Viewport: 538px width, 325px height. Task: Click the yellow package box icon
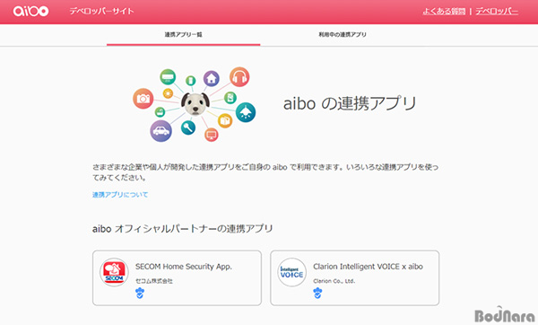[225, 120]
